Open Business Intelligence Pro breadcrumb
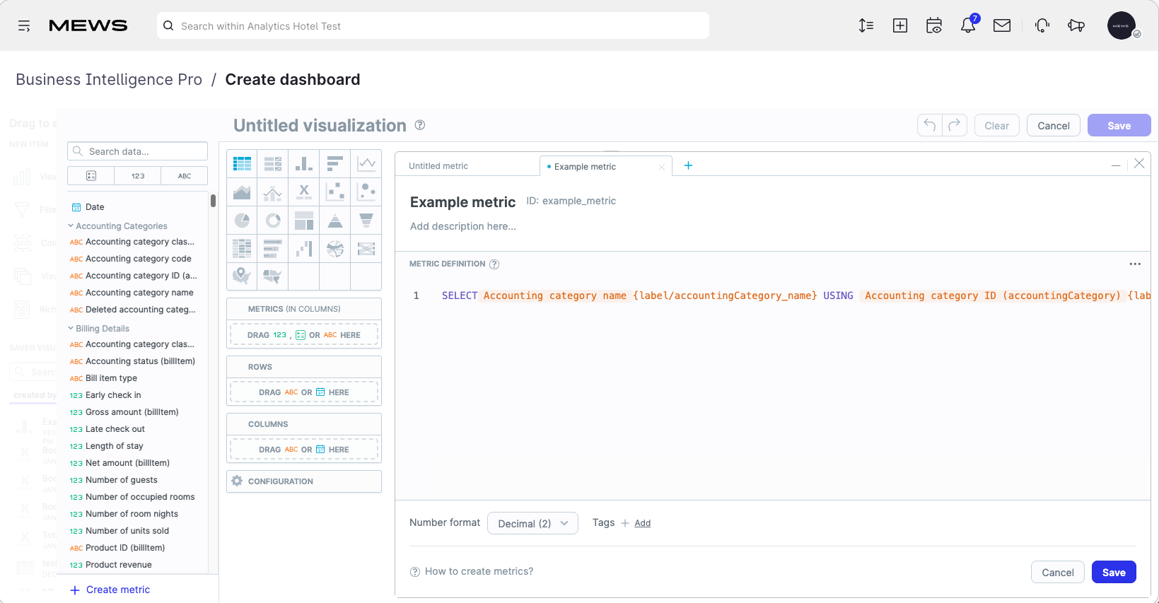The width and height of the screenshot is (1159, 603). click(109, 79)
